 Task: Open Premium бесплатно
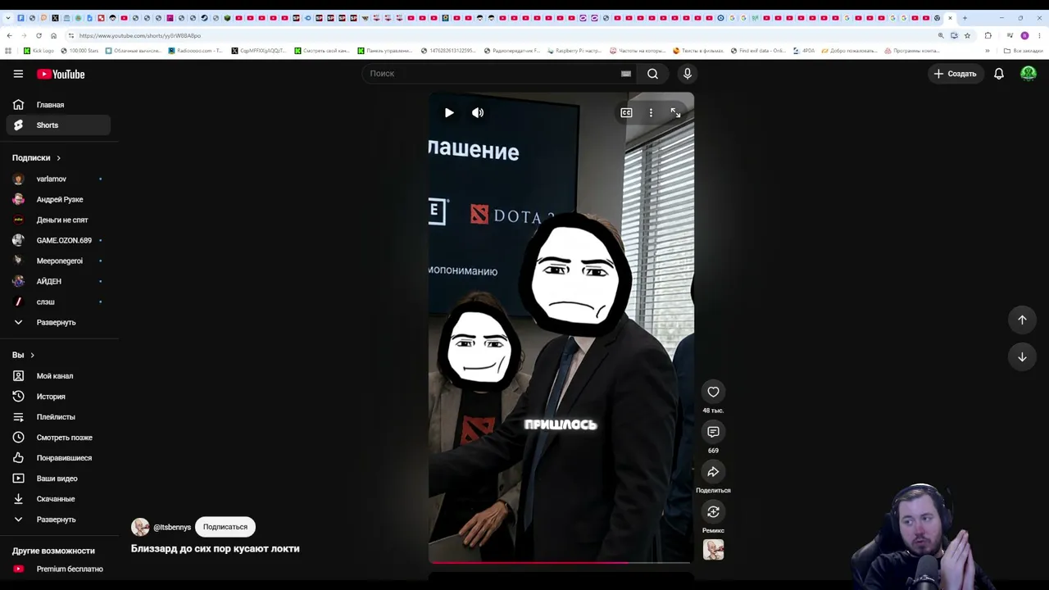58,569
